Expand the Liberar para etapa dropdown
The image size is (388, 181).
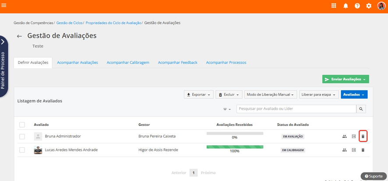pos(318,94)
